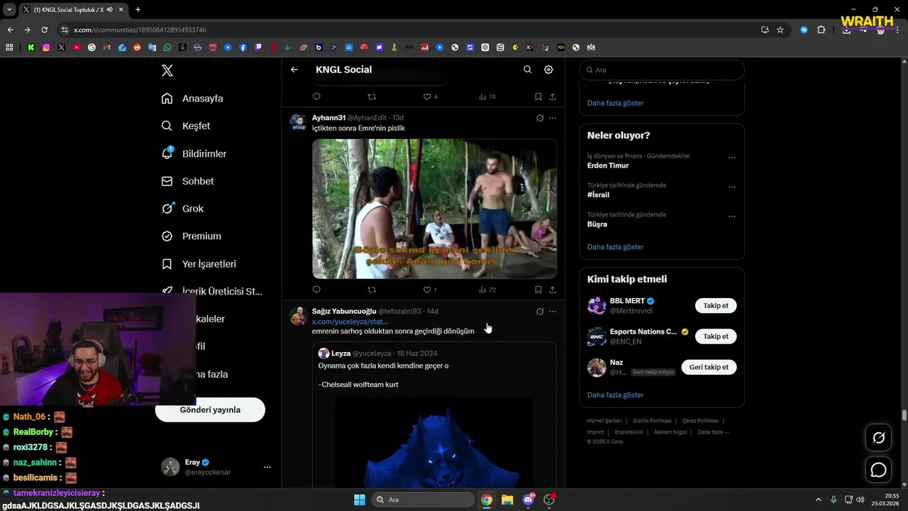Bookmark Ayhann31's post
Viewport: 908px width, 511px height.
[538, 290]
